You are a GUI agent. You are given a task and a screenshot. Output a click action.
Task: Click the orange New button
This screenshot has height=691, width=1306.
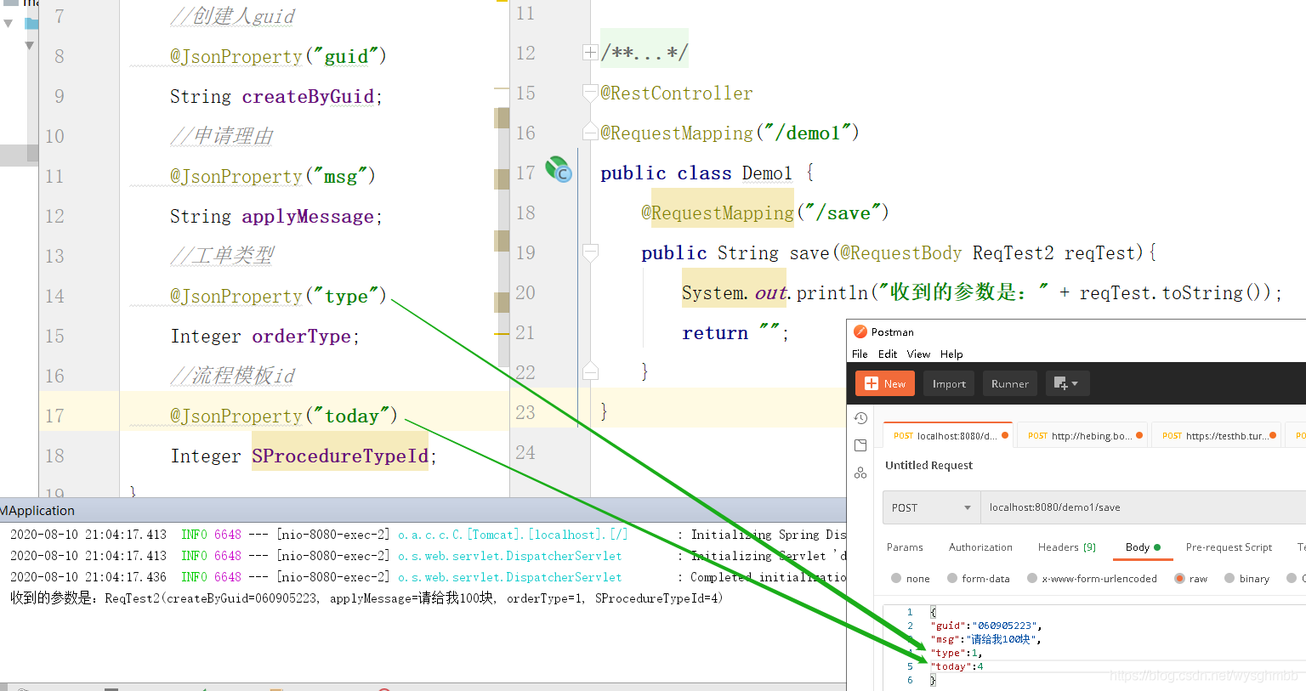point(885,383)
